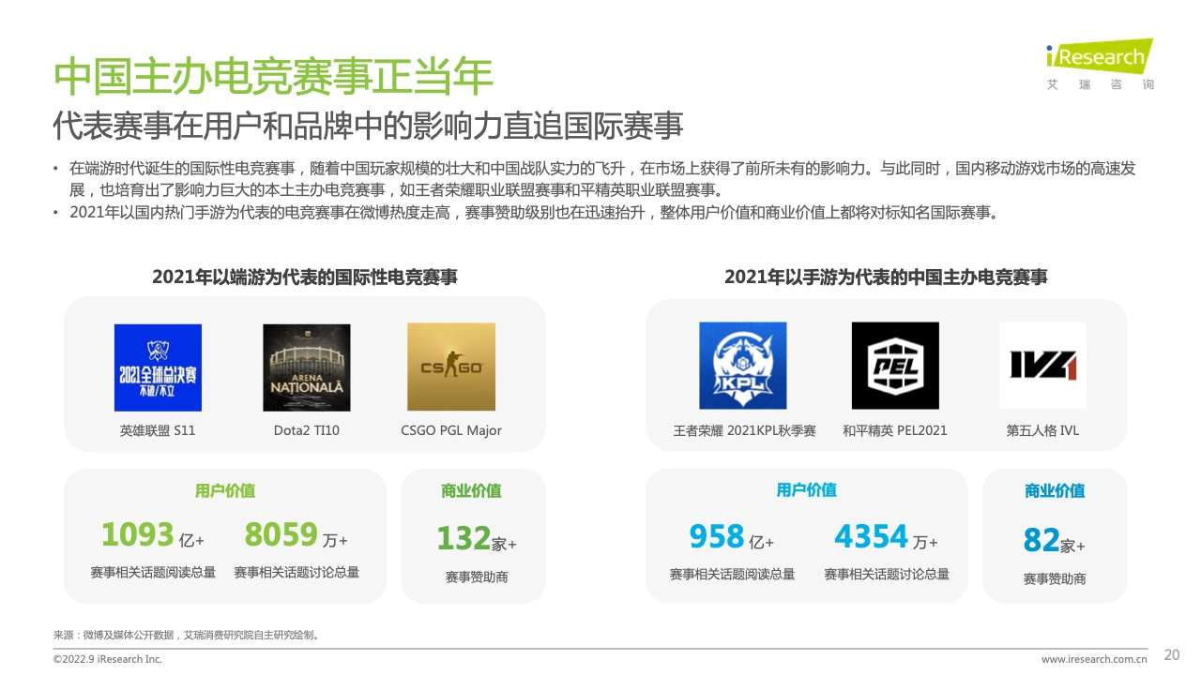This screenshot has width=1201, height=675.
Task: Click the green 132家+ figure
Action: (477, 539)
